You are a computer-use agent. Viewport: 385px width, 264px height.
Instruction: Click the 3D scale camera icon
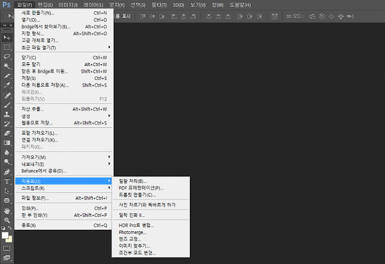pos(350,17)
